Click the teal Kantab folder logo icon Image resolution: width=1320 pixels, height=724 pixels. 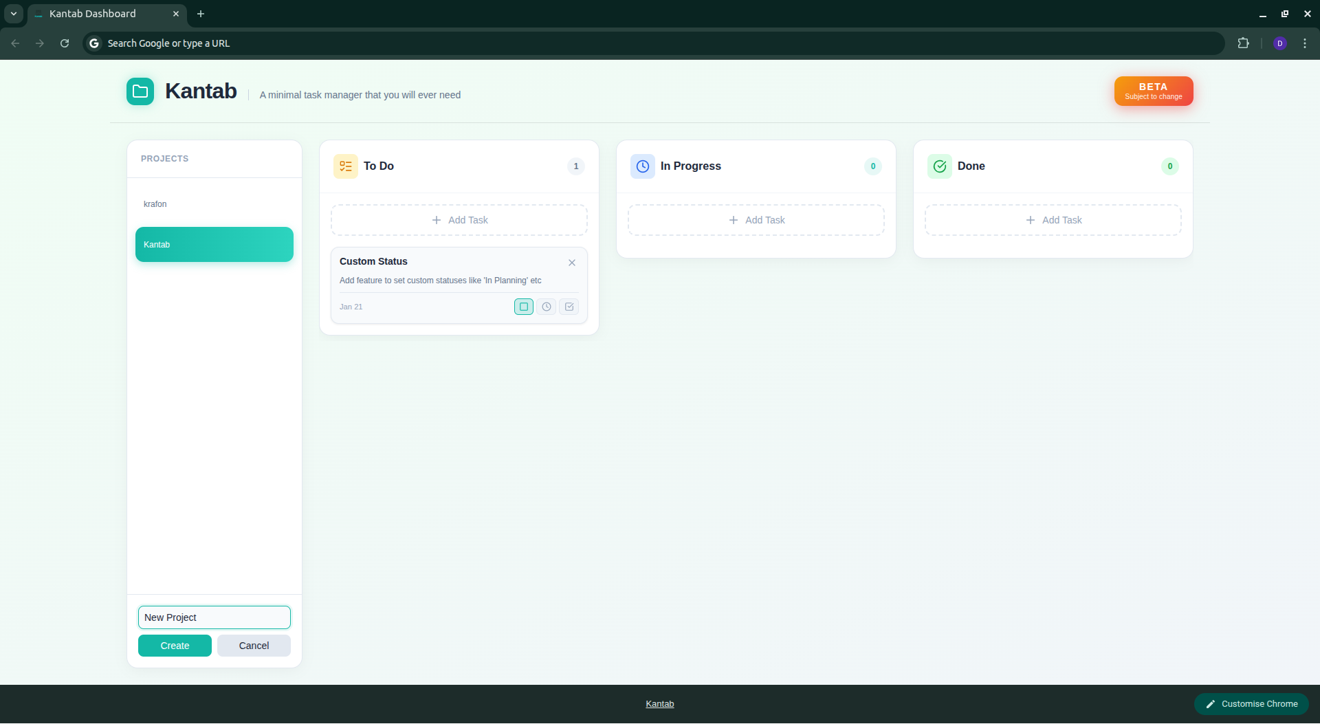point(140,91)
